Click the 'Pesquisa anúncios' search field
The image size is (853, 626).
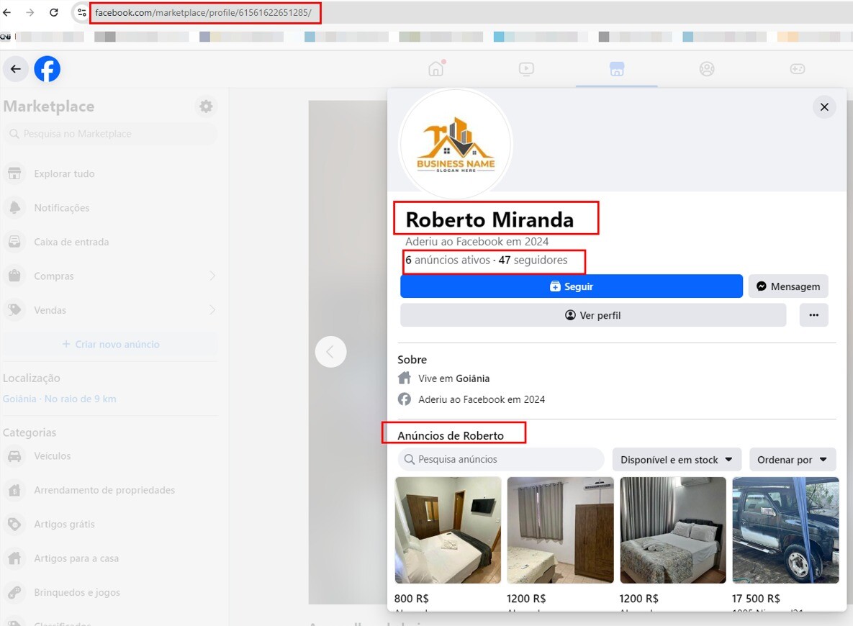(501, 459)
